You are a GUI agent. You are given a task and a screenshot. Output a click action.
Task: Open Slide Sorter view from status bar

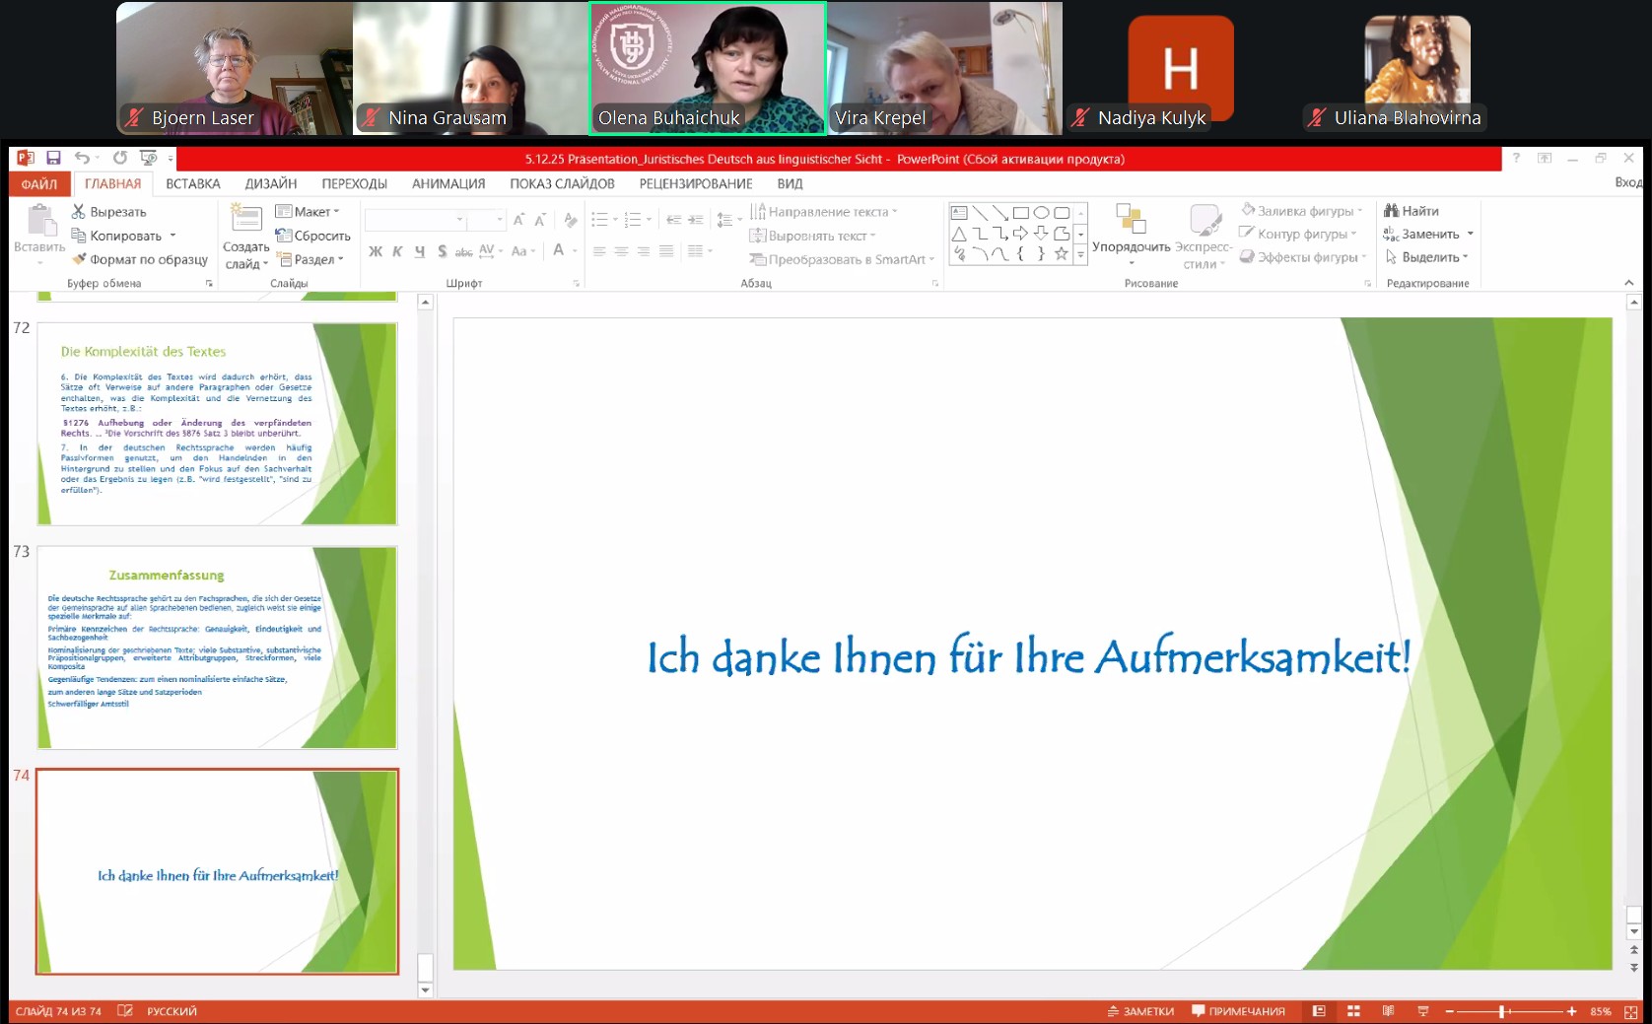(1353, 1011)
